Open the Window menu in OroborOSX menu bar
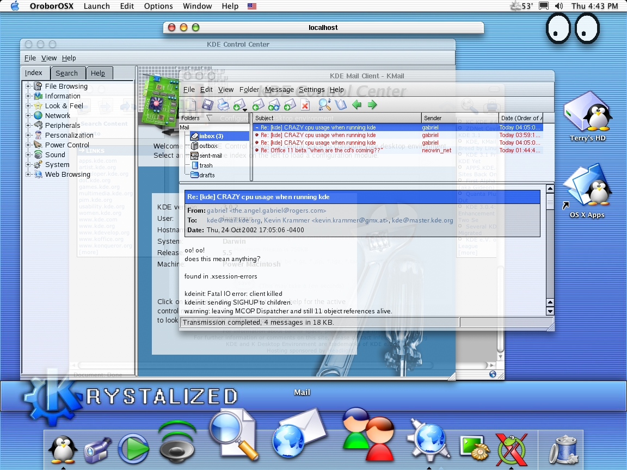The image size is (627, 470). [197, 6]
